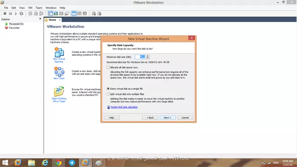Click the Maximum disk size input field
Image resolution: width=297 pixels, height=167 pixels.
click(x=140, y=57)
